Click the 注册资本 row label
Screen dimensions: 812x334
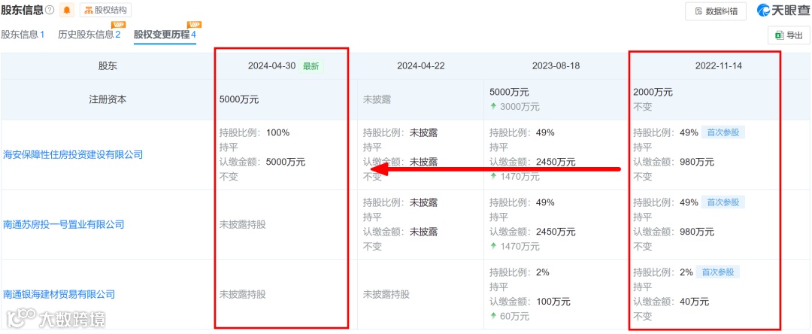[108, 100]
